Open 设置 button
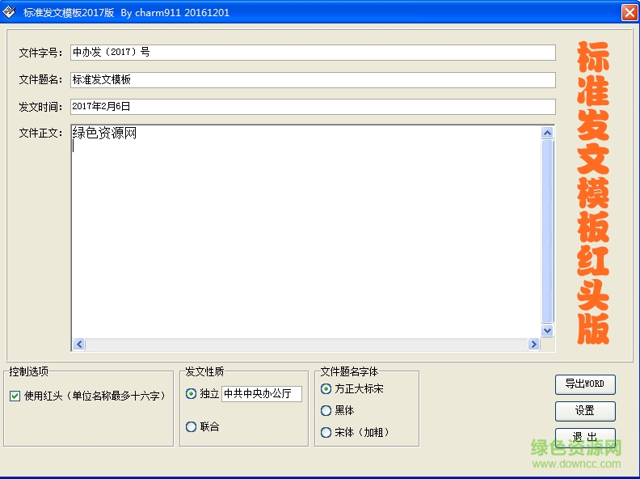Screen dimensions: 640x479 click(x=585, y=411)
